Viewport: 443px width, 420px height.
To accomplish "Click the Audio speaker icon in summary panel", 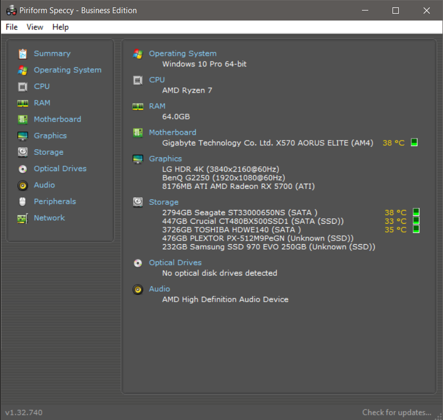I will coord(138,289).
